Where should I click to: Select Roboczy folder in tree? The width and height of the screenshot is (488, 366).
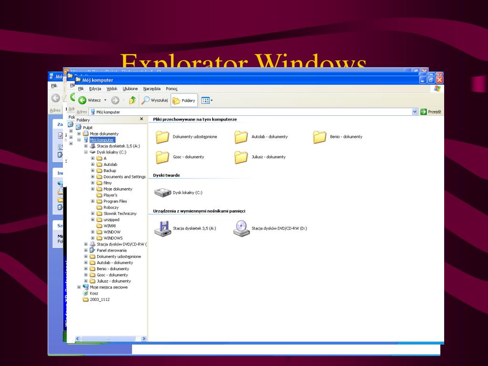[x=111, y=208]
